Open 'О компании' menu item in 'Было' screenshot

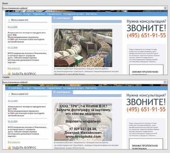(15, 14)
